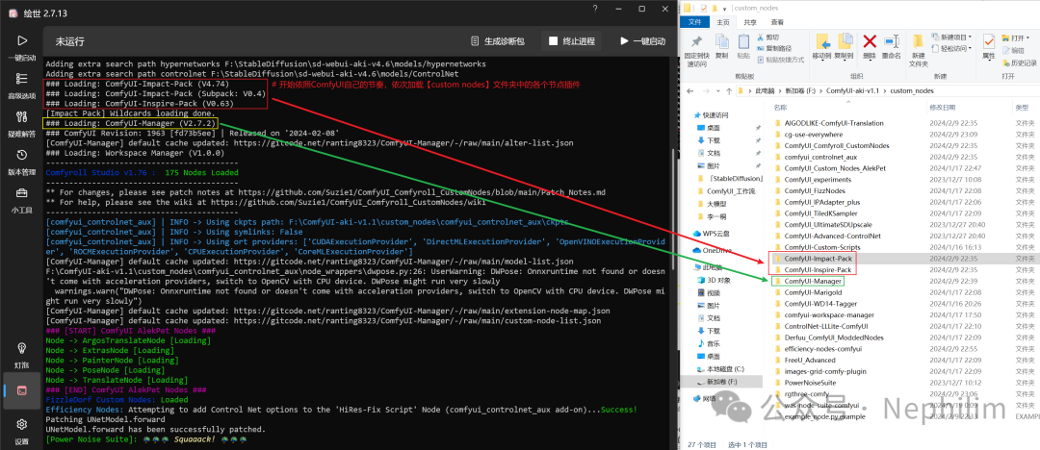Click 移动到 in Explorer ribbon
The width and height of the screenshot is (1040, 450).
coord(821,46)
